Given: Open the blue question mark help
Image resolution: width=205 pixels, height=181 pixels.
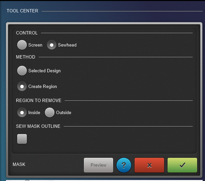Looking at the screenshot, I should point(124,165).
